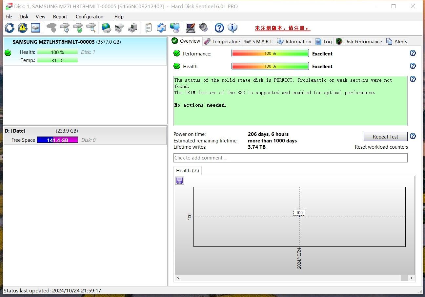Image resolution: width=425 pixels, height=297 pixels.
Task: Click the Temp. 31 °C bar in disk list
Action: click(57, 60)
